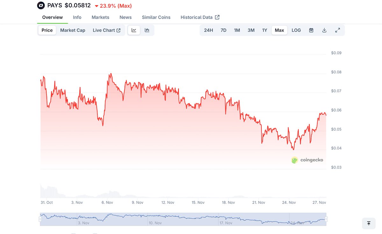Choose the 1M time range
The height and width of the screenshot is (234, 382).
point(237,30)
